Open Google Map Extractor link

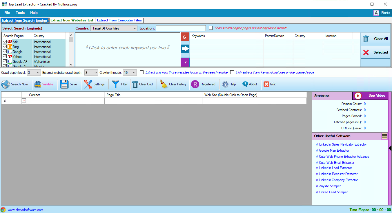tap(334, 150)
